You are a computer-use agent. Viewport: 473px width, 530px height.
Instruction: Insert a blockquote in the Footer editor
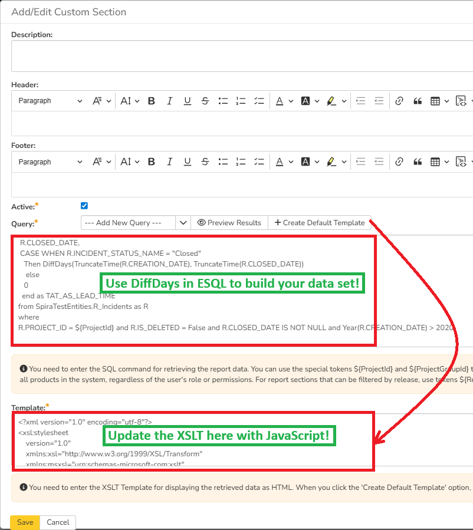(x=416, y=161)
